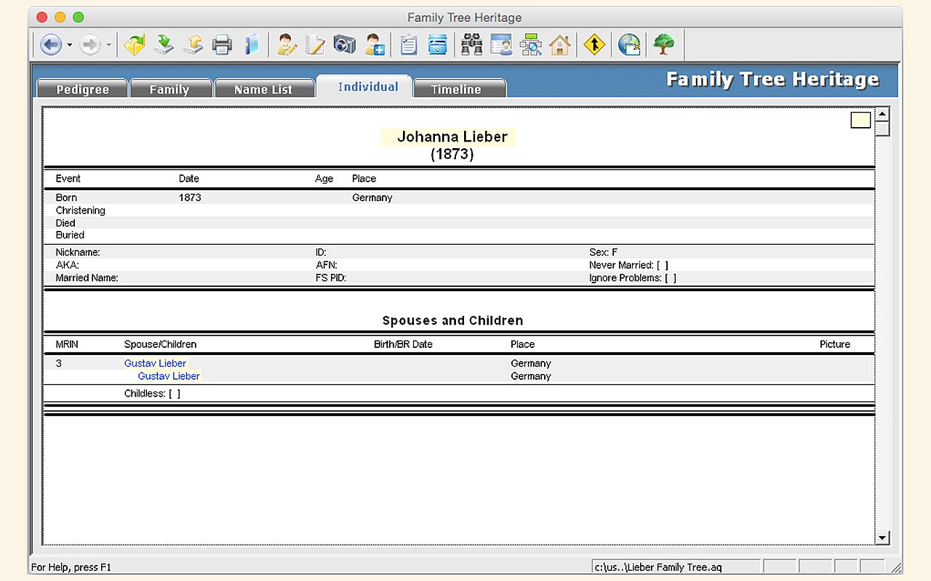The height and width of the screenshot is (581, 931).
Task: Click the scrollbar down arrow
Action: (882, 537)
